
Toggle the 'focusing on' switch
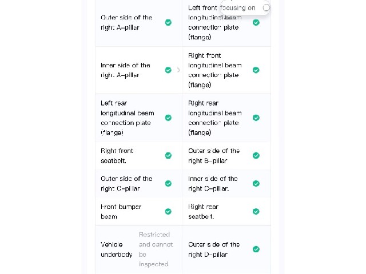pyautogui.click(x=266, y=7)
